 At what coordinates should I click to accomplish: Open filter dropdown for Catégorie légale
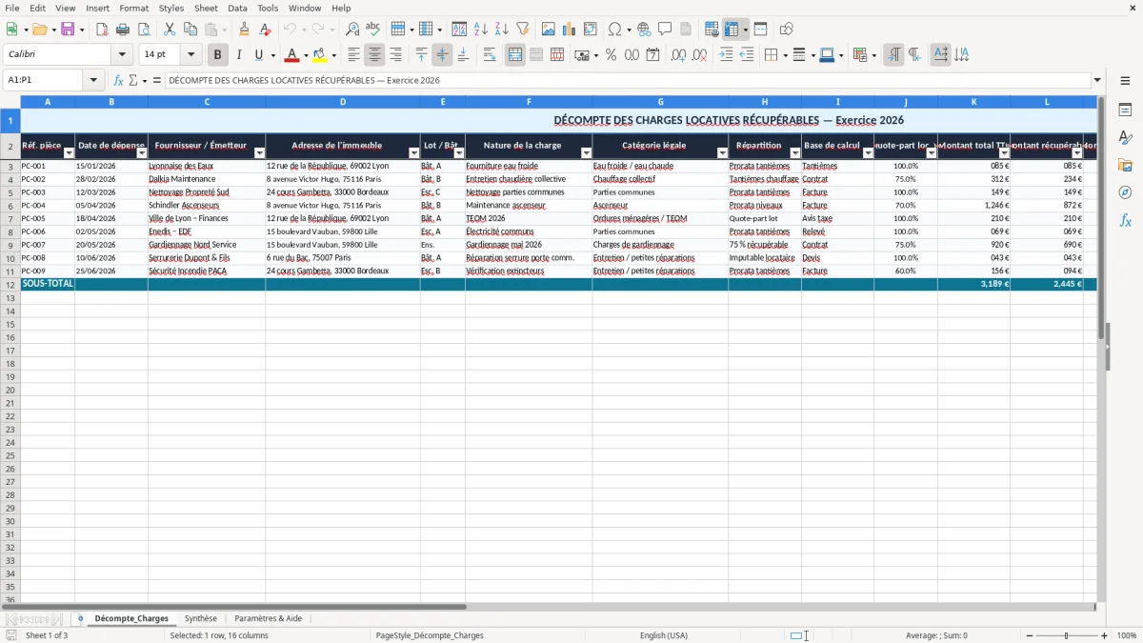[722, 153]
